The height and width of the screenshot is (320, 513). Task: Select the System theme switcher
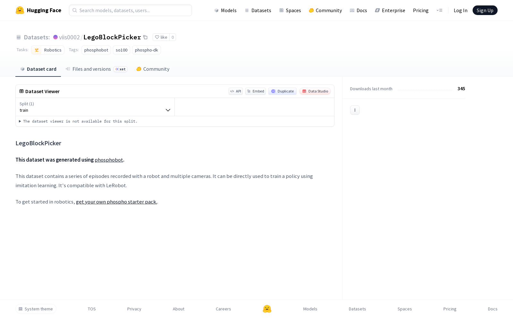click(x=36, y=309)
